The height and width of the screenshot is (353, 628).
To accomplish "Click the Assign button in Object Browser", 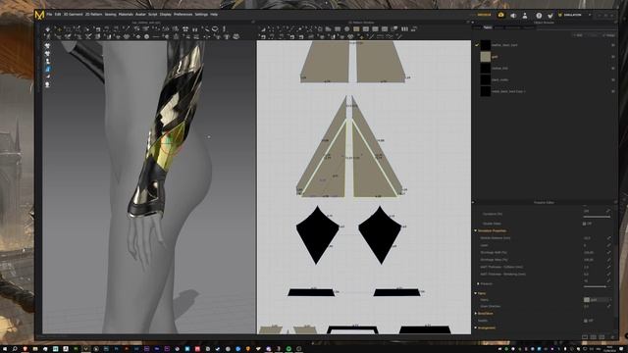I will [x=608, y=35].
